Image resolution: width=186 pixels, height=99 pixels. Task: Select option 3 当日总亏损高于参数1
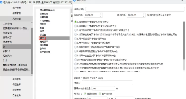[x=75, y=31]
